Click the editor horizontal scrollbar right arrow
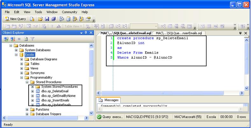The image size is (251, 128). 242,93
